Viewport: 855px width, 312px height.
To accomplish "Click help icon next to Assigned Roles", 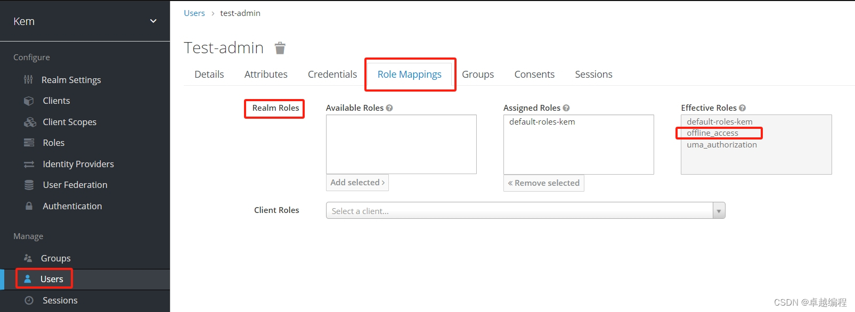I will tap(566, 108).
